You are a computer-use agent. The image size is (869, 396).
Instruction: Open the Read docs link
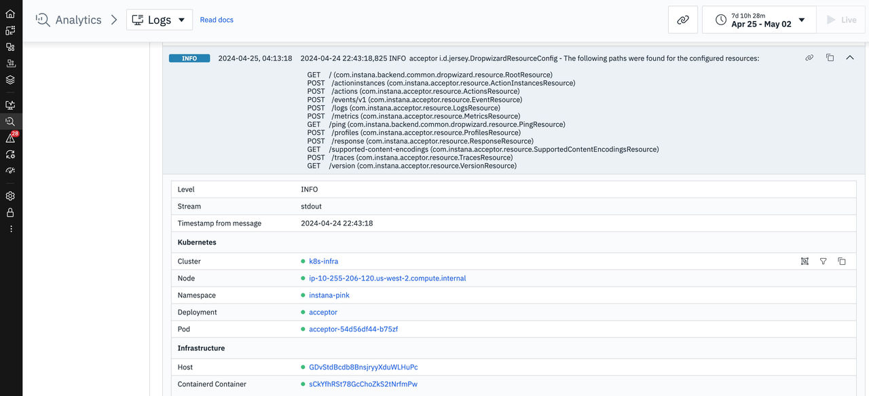pos(217,20)
